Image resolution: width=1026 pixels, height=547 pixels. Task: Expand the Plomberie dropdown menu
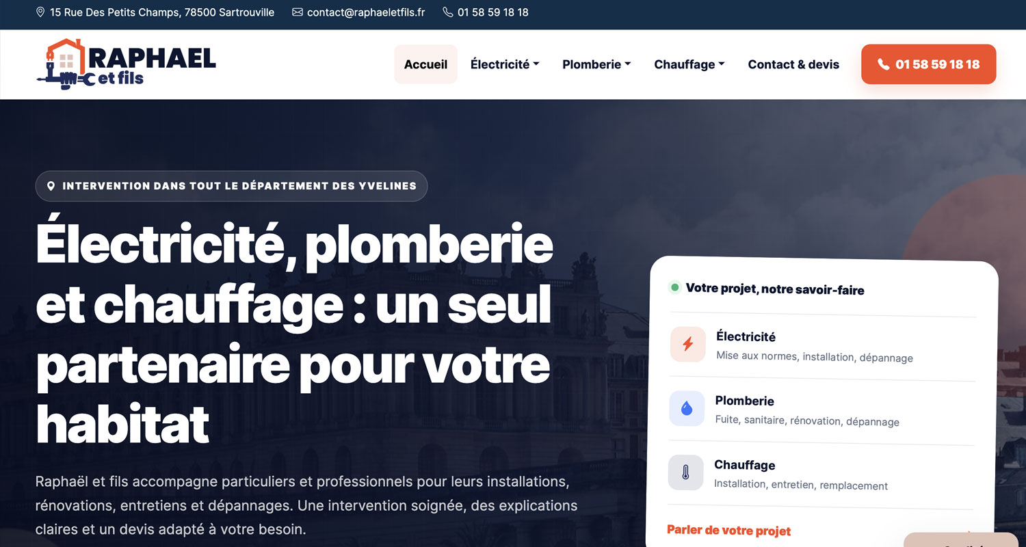point(596,64)
